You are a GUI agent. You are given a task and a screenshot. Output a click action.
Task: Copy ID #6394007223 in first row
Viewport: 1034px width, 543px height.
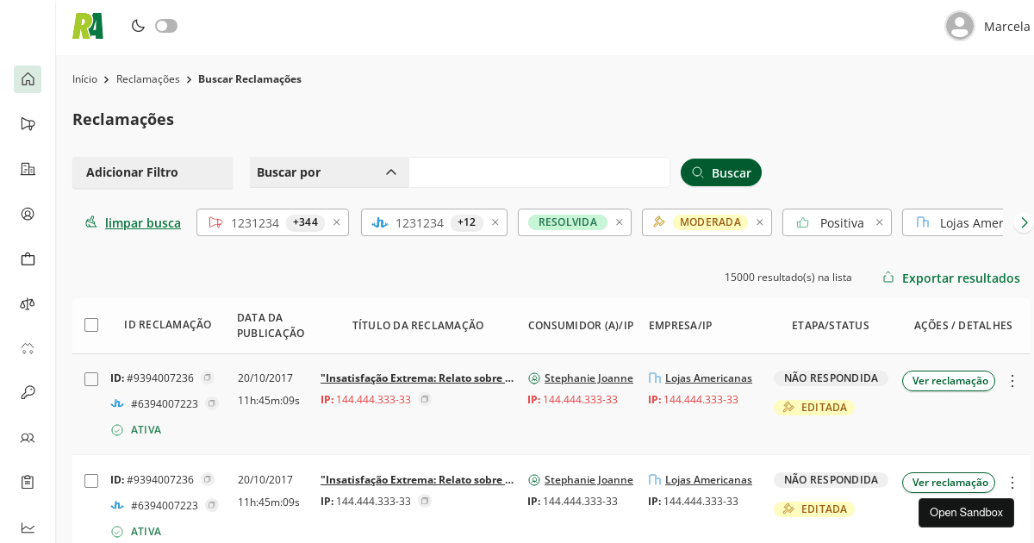point(212,403)
